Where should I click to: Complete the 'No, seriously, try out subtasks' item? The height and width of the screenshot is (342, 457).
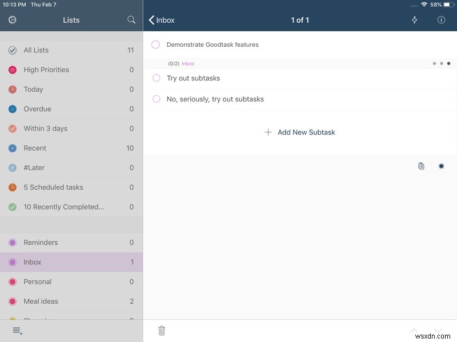coord(155,99)
